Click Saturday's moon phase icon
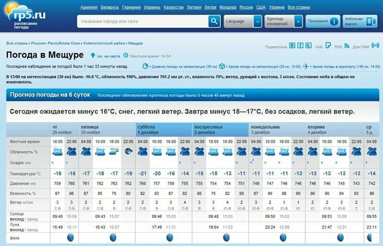This screenshot has width=383, height=246. pos(169,237)
